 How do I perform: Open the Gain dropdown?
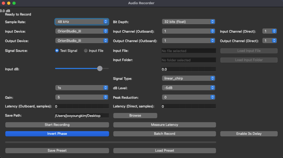tap(82, 97)
